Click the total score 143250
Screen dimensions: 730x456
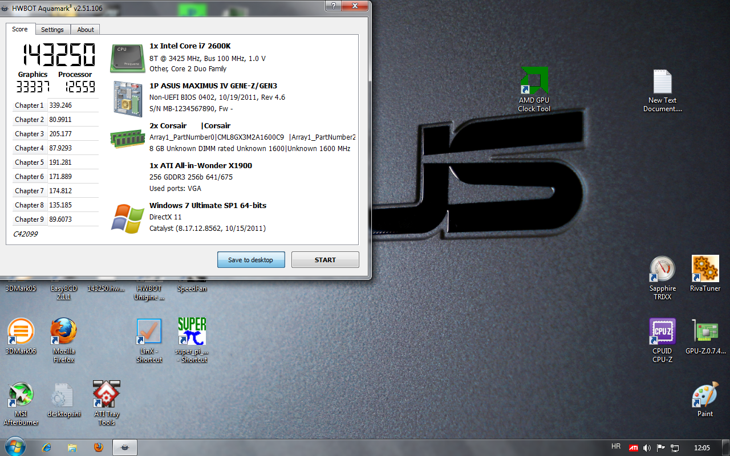coord(58,55)
